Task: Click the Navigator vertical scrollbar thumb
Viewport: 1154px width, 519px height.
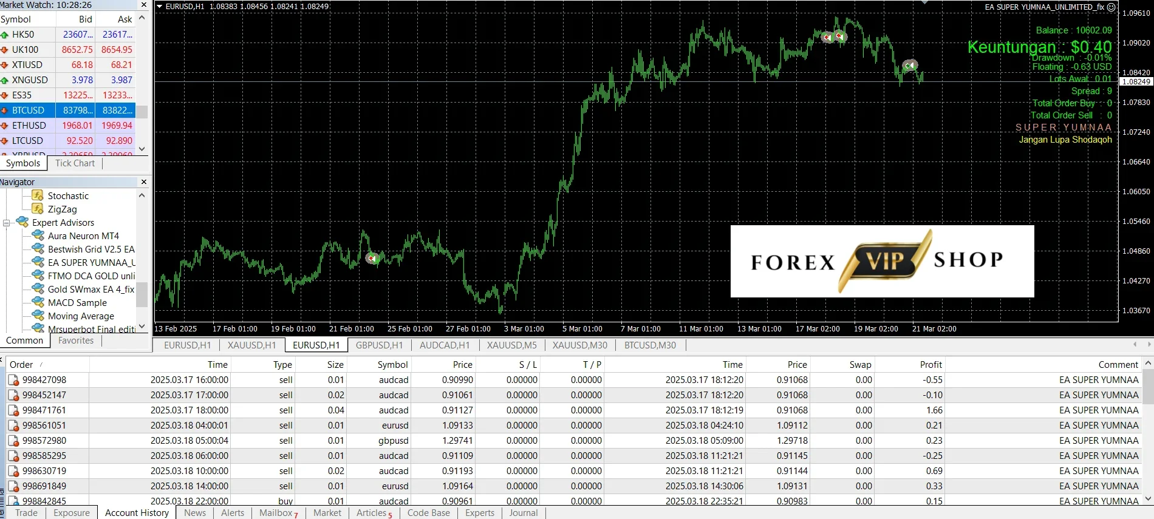Action: tap(142, 295)
